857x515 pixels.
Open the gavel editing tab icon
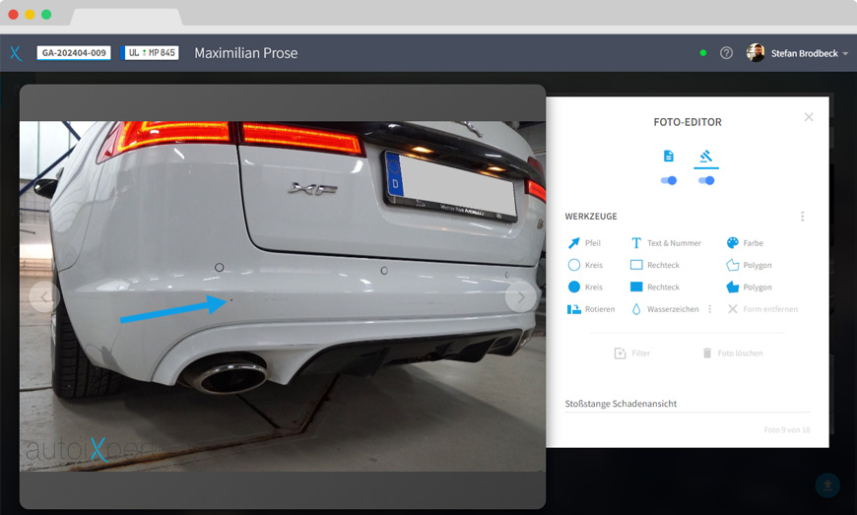(x=705, y=157)
